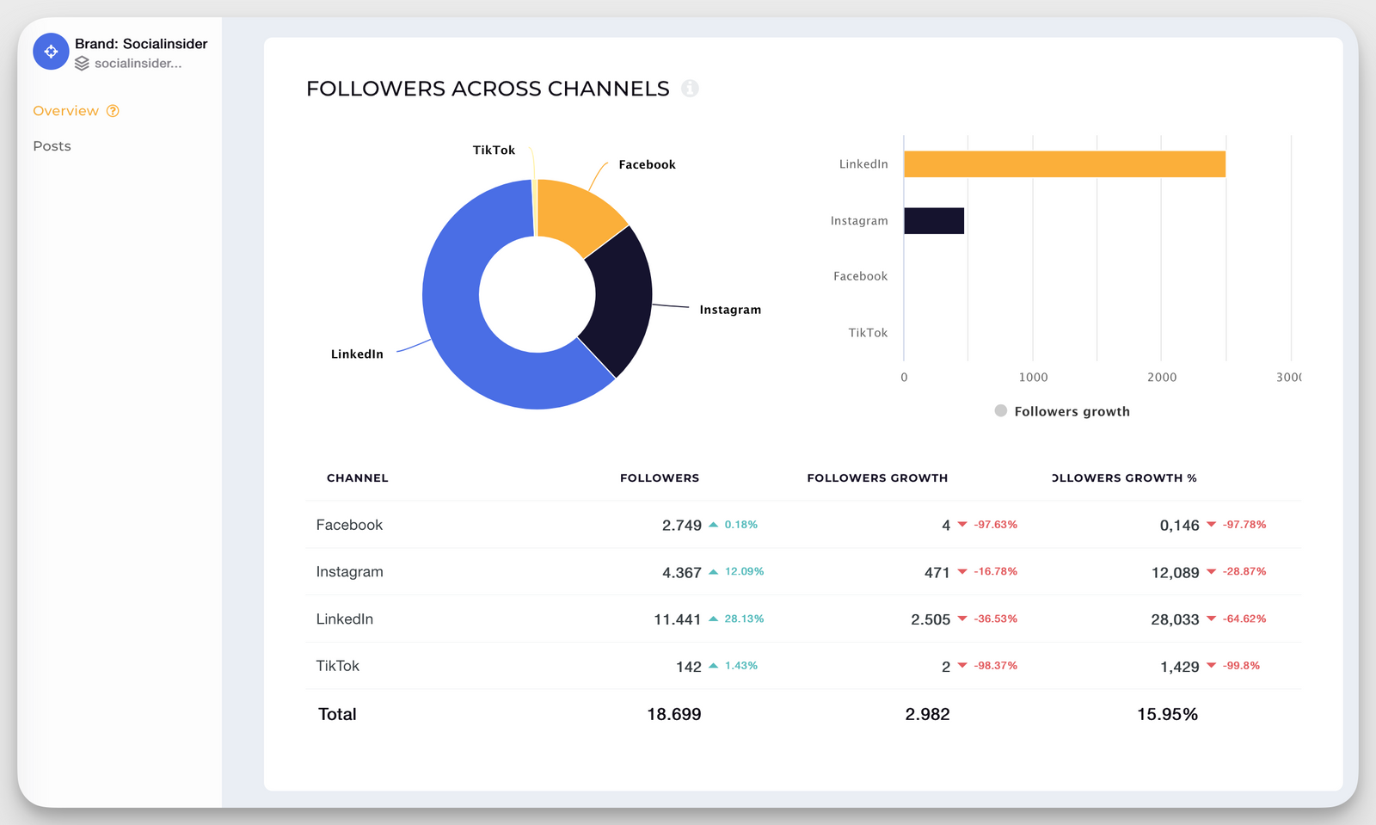The width and height of the screenshot is (1376, 825).
Task: Click the Socialinsider brand avatar icon
Action: (x=51, y=52)
